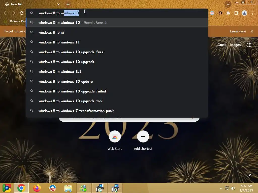
Task: Open the Malware bookmark
Action: point(15,21)
